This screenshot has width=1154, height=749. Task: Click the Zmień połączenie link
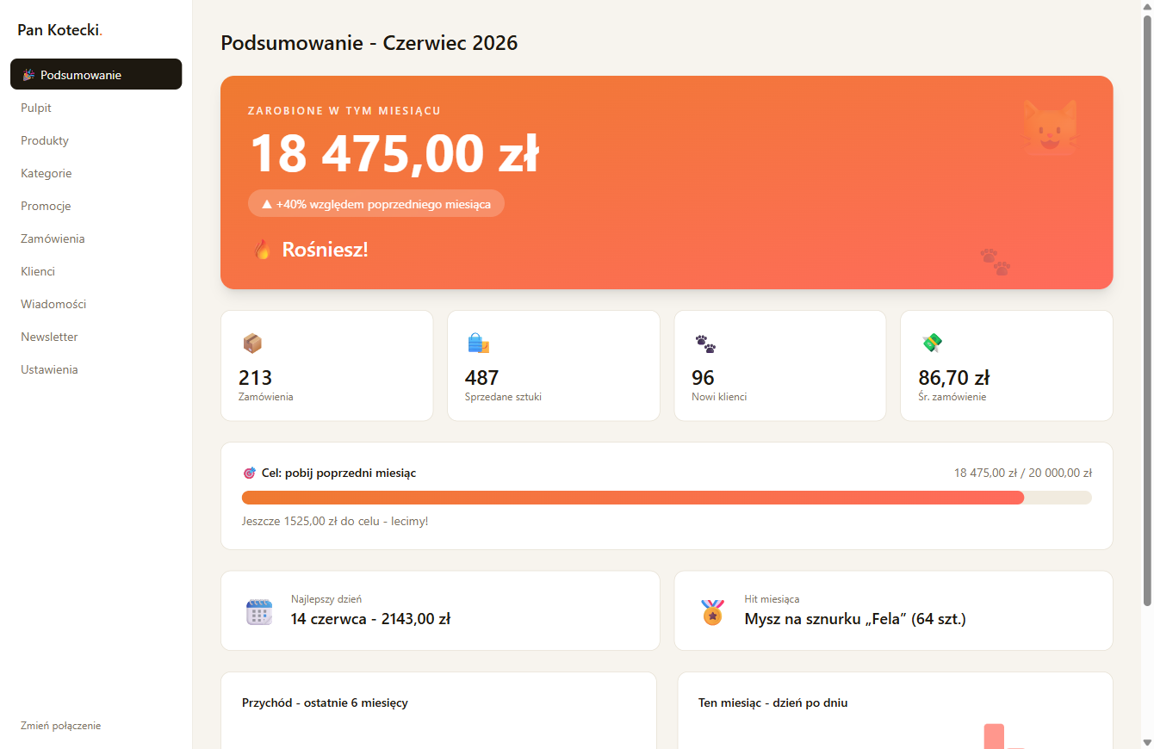[x=61, y=726]
